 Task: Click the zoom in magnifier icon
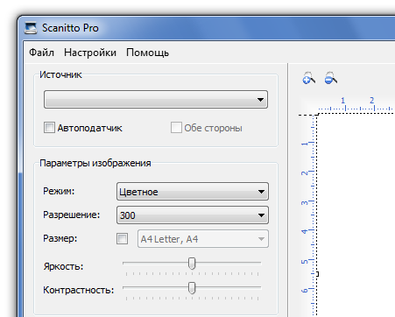pyautogui.click(x=308, y=78)
